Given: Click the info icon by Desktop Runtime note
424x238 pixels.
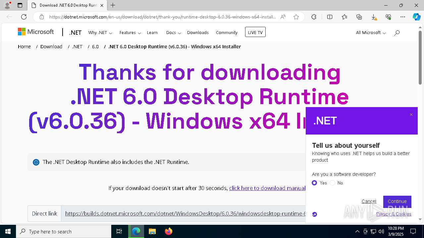Looking at the screenshot, I should (x=36, y=162).
